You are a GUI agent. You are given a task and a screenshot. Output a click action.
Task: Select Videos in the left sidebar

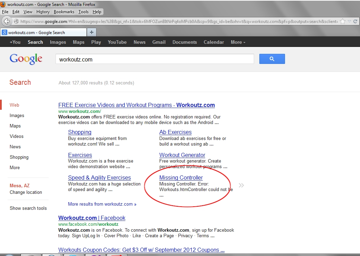click(17, 136)
